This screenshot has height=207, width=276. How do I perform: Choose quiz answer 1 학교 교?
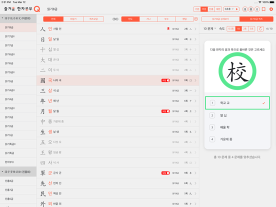pos(237,103)
